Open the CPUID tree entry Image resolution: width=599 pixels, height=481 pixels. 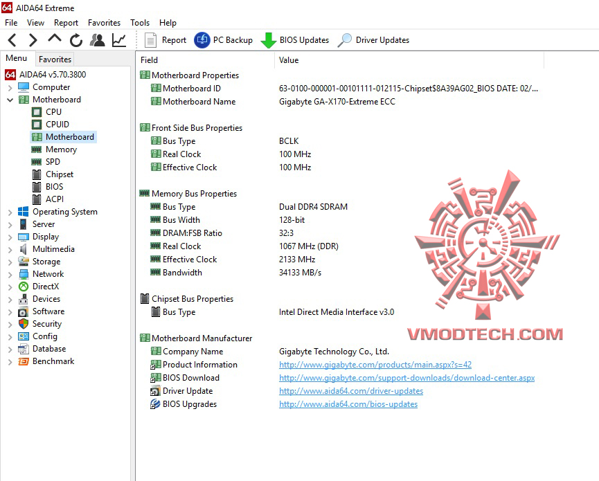pyautogui.click(x=57, y=125)
